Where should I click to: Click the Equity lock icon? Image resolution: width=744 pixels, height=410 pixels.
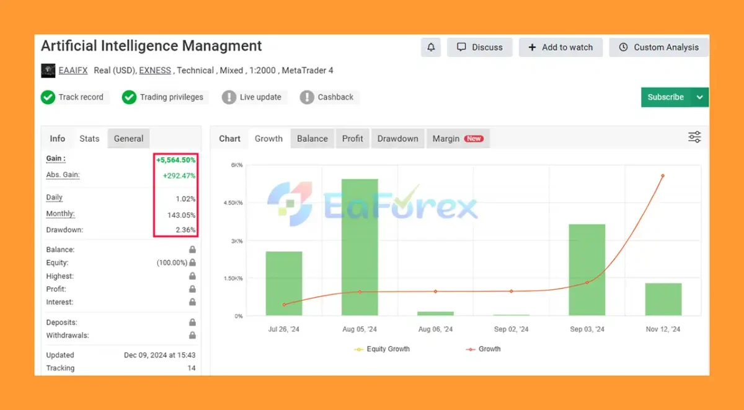pyautogui.click(x=192, y=263)
